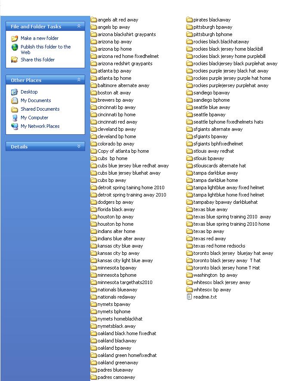
Task: Select 'baltimore alternate away' folder name
Action: click(123, 85)
